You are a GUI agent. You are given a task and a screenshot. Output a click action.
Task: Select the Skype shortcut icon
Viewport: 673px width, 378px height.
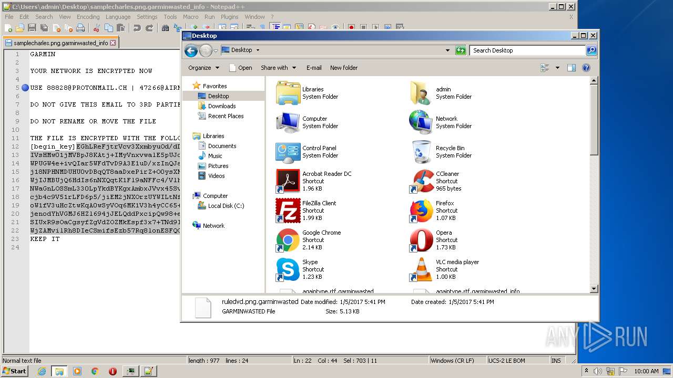coord(288,269)
